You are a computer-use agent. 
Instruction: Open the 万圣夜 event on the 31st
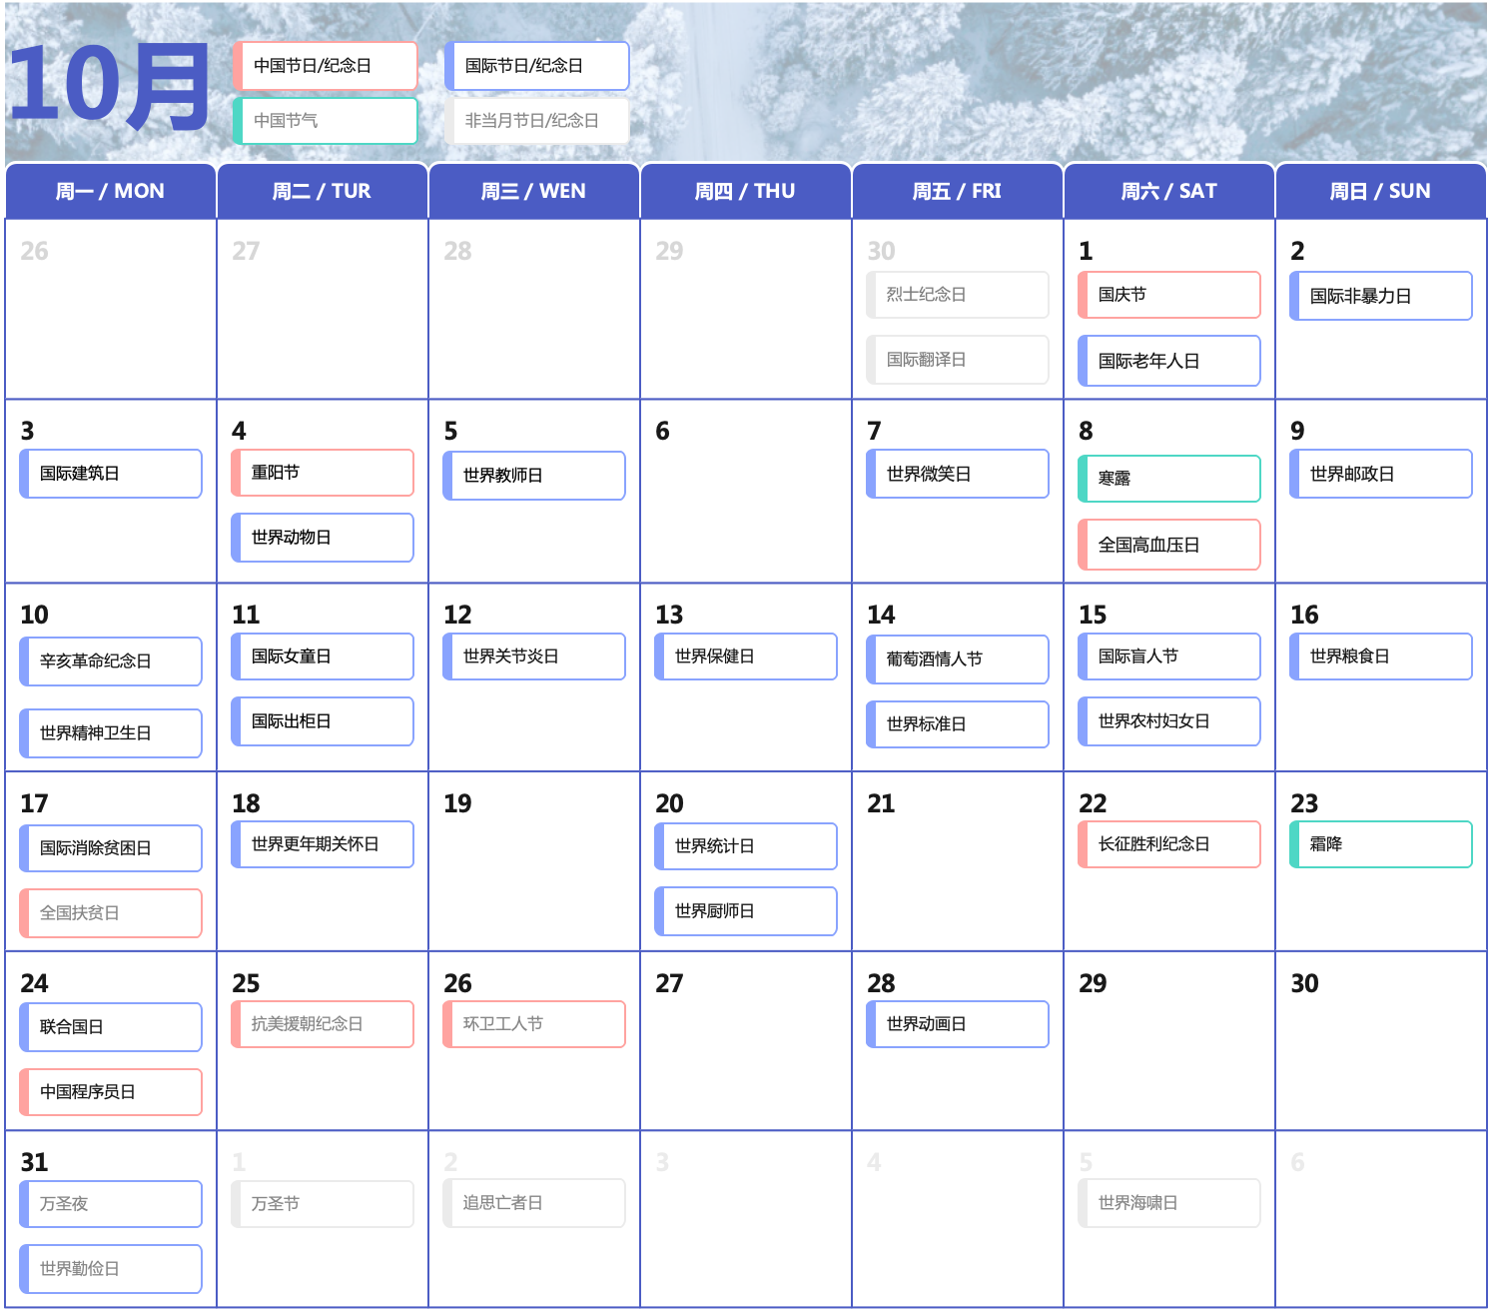tap(111, 1204)
